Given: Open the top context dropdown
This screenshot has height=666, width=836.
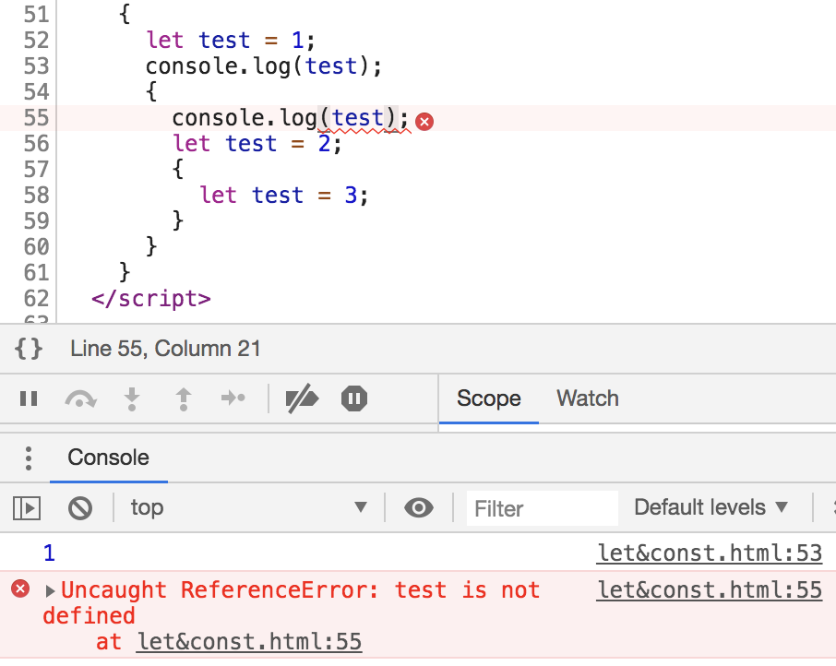Looking at the screenshot, I should (249, 507).
